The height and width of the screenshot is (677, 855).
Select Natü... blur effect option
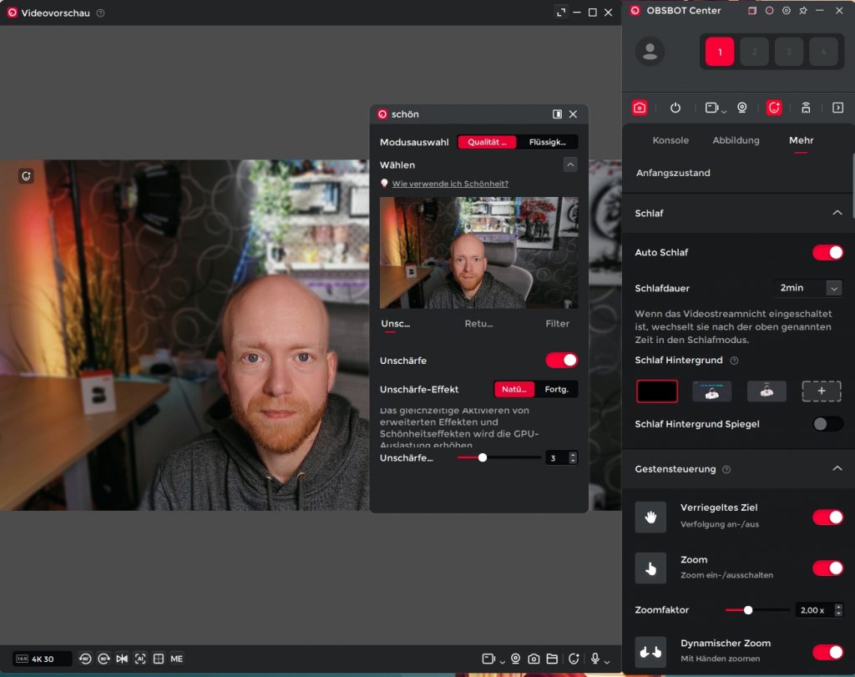tap(514, 389)
